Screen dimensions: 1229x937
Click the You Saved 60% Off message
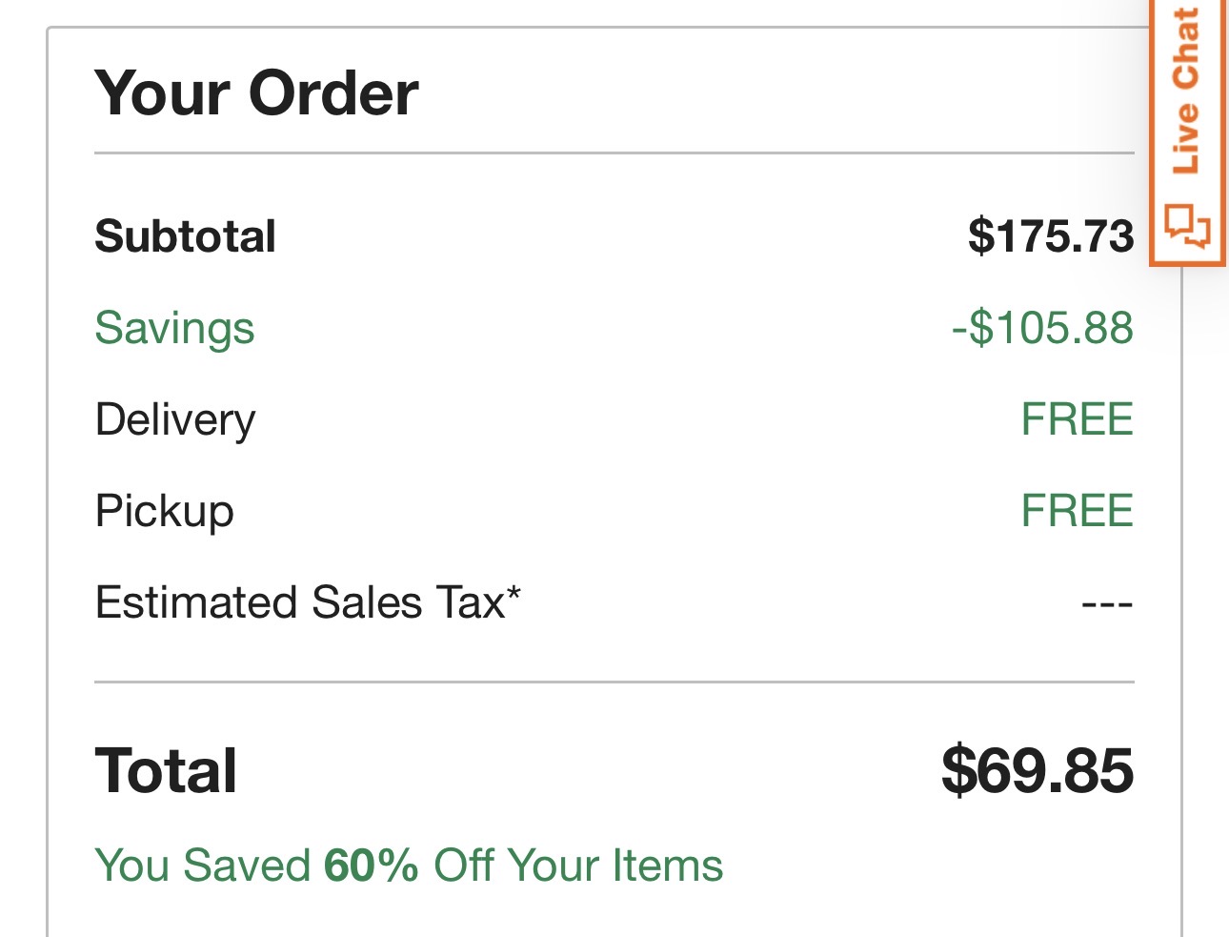[409, 866]
